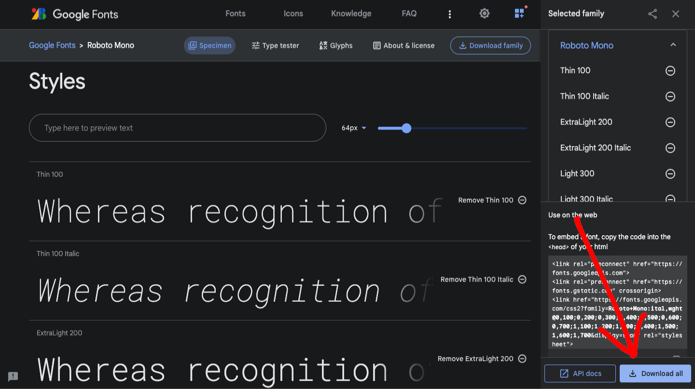695x389 pixels.
Task: Remove ExtraLight 200 Italic in side panel
Action: pos(670,148)
